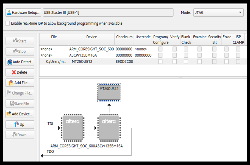Click the Auto Detect button
The image size is (250, 165).
click(x=20, y=62)
